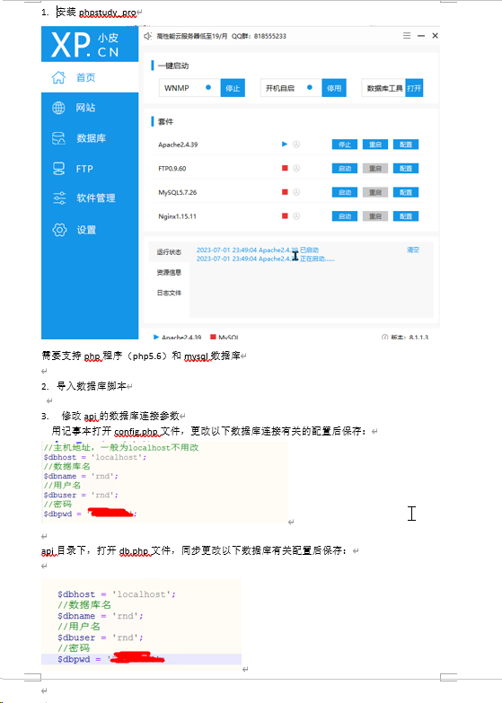Toggle the WNMP status dot
Viewport: 502px width, 703px height.
(x=208, y=87)
